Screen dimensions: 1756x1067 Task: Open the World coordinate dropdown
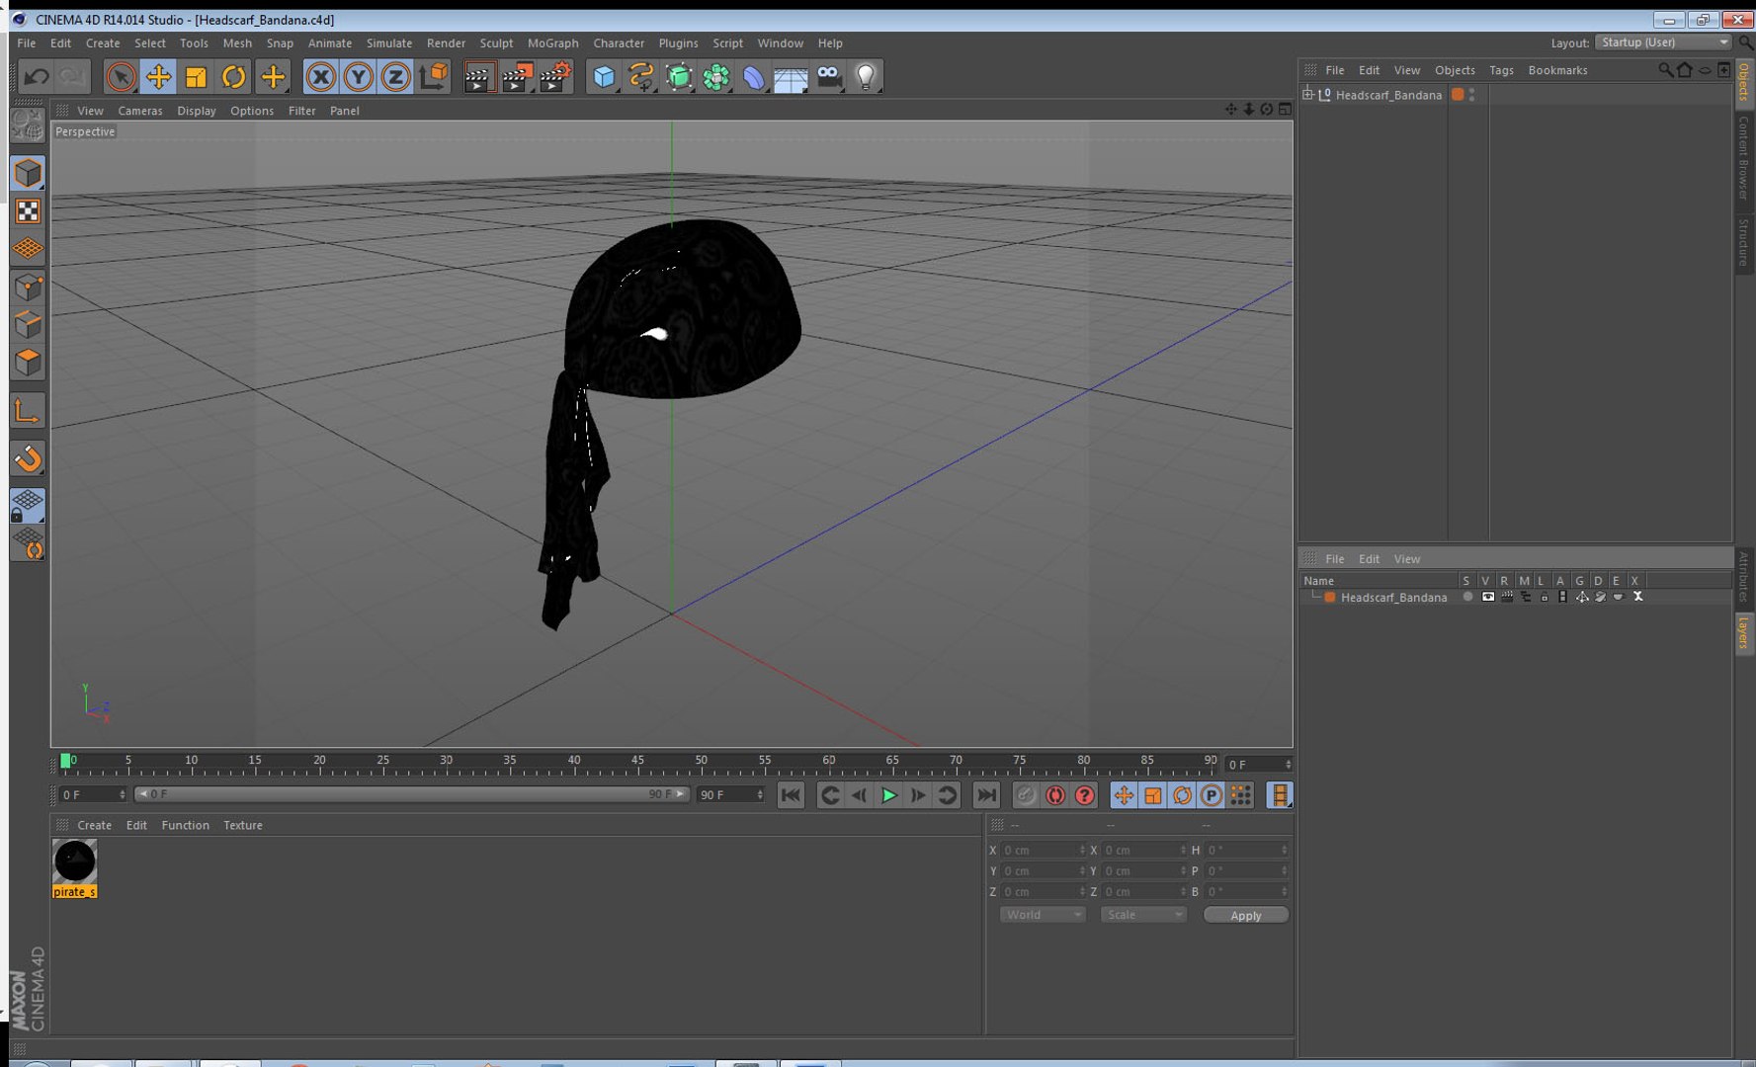(x=1043, y=915)
